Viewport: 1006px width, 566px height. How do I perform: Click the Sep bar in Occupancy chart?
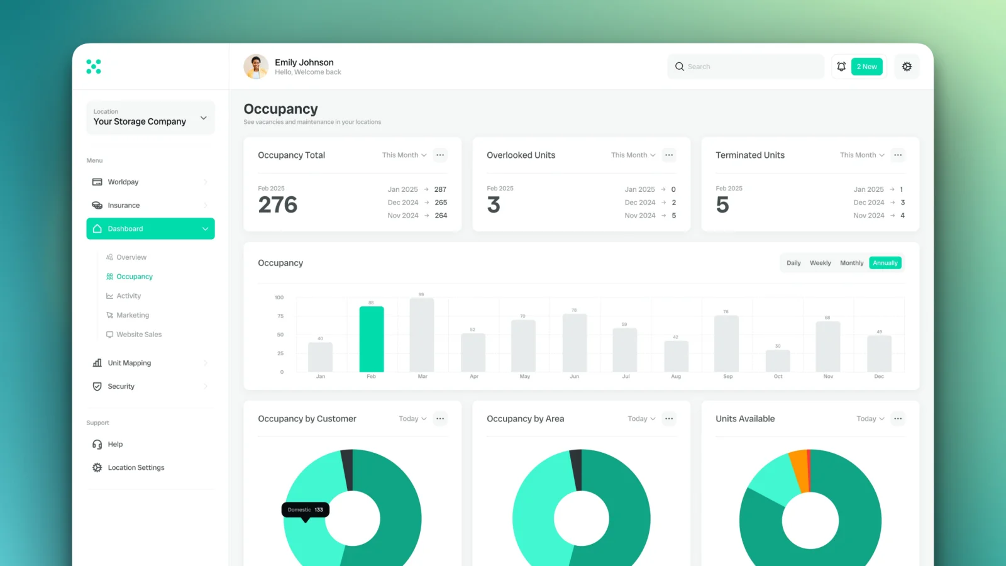click(726, 343)
